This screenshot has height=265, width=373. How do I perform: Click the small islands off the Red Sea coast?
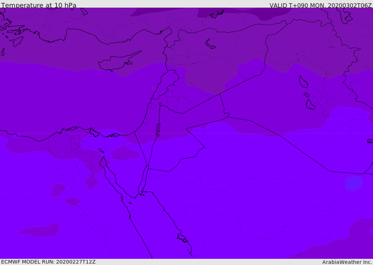point(182,238)
